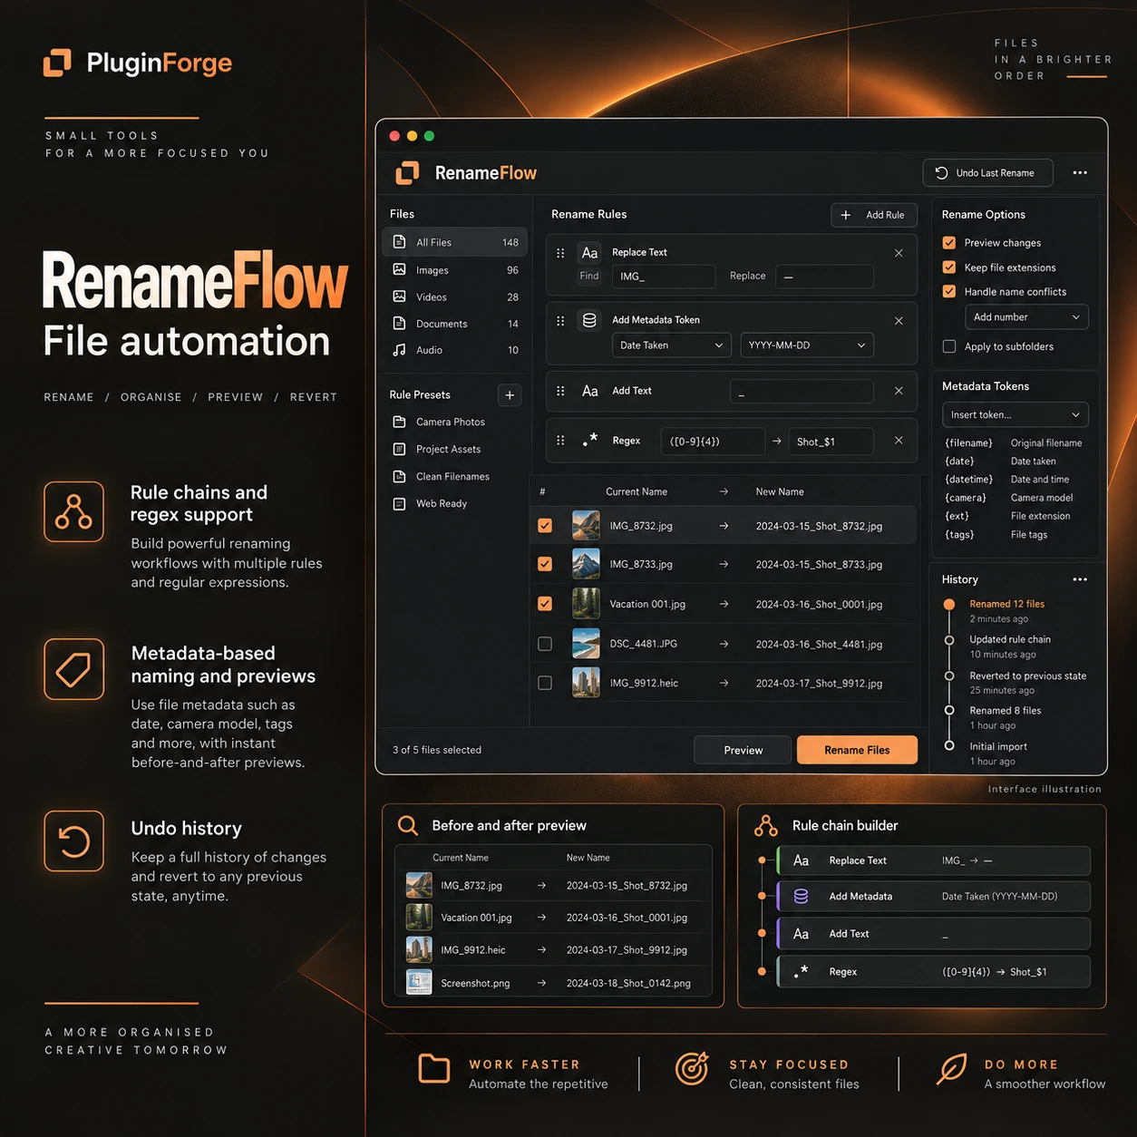1137x1137 pixels.
Task: Click the RenameFlow app logo icon
Action: (407, 172)
